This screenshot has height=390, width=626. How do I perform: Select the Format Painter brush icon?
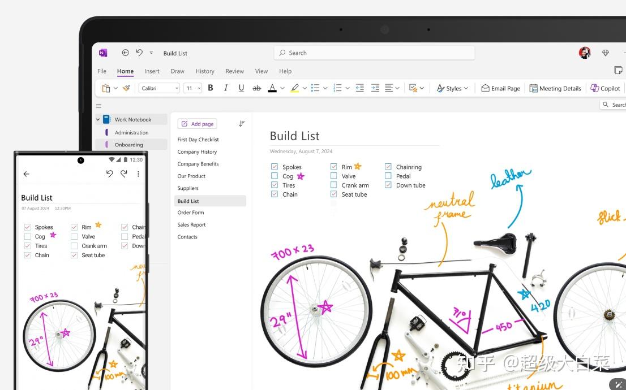click(126, 88)
